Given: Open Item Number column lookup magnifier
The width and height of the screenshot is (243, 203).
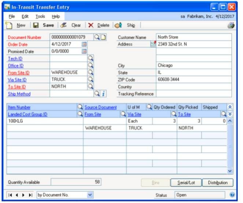Looking at the screenshot, I should tap(80, 107).
